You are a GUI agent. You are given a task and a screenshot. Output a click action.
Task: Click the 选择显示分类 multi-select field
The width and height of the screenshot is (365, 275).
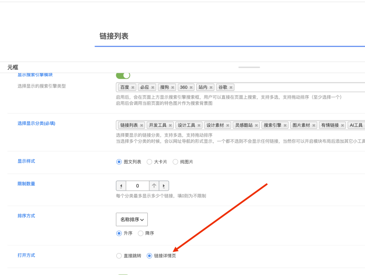coord(240,125)
